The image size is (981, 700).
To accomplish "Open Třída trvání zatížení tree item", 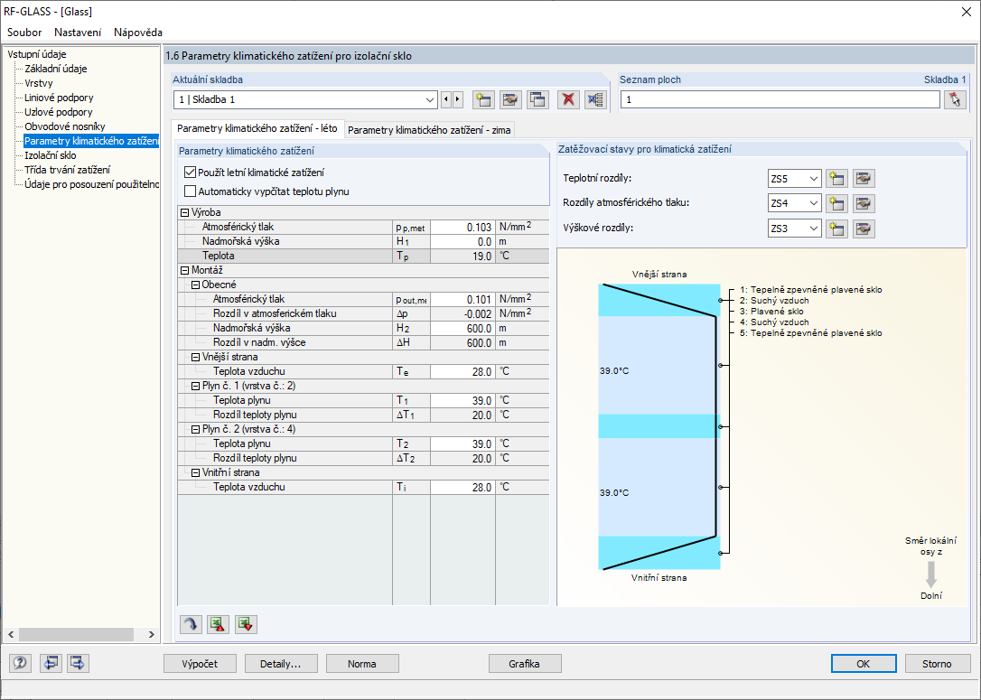I will [67, 170].
